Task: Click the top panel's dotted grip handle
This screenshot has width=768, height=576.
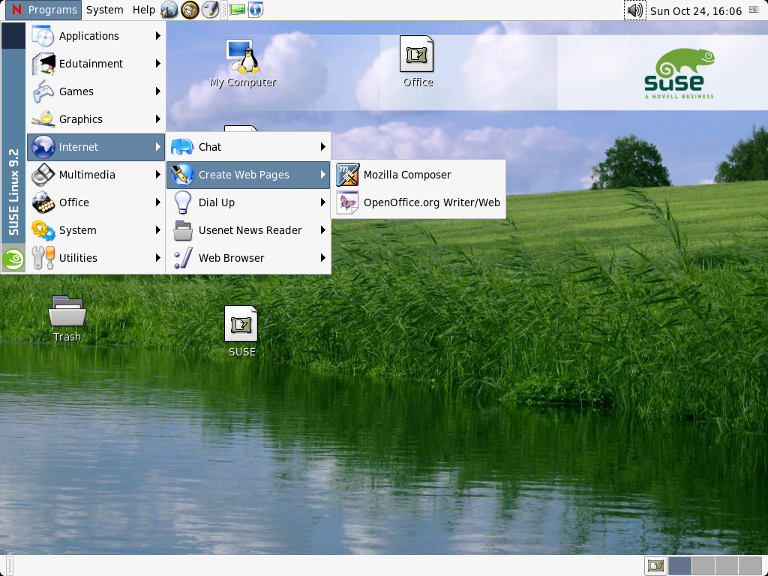Action: 224,10
